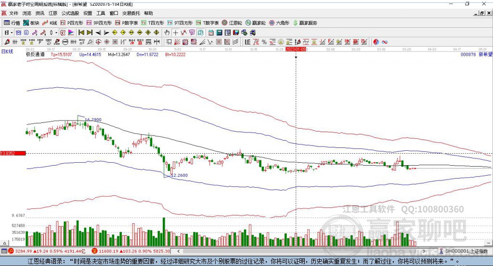Open the calculator icon

point(220,33)
